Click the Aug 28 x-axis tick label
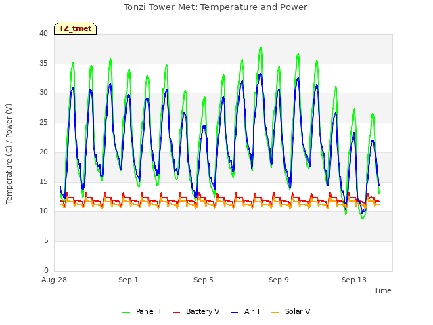The image size is (433, 325). point(54,280)
